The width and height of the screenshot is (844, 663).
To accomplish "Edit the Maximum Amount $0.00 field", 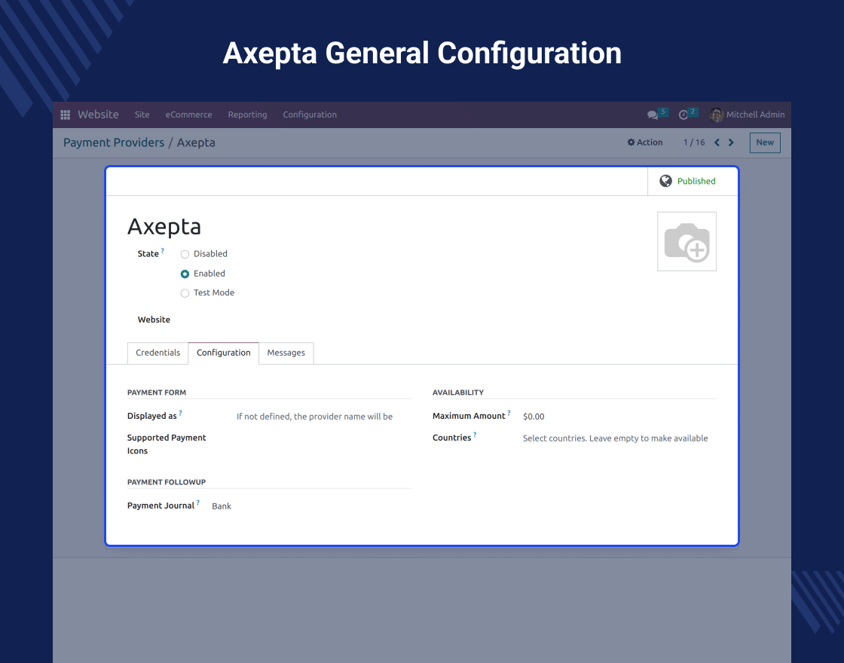I will (619, 417).
